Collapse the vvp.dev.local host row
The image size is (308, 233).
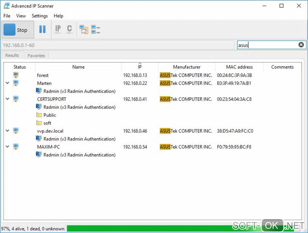tap(8, 131)
